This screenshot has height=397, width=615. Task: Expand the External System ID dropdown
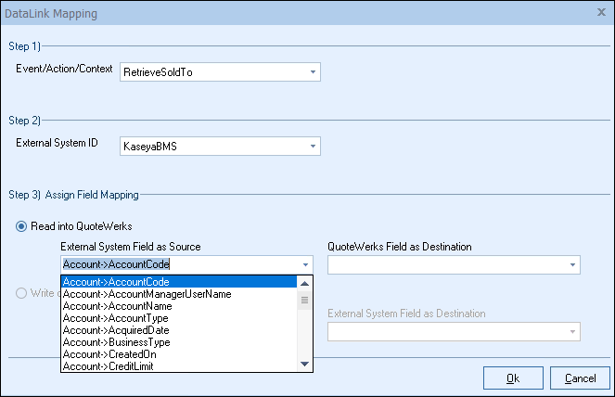click(312, 146)
